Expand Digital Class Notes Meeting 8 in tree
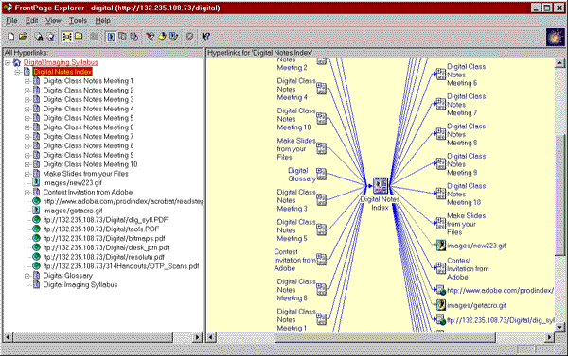The height and width of the screenshot is (356, 568). pyautogui.click(x=27, y=146)
